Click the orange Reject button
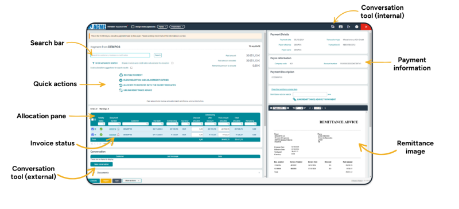459x209 pixels. coord(106,180)
